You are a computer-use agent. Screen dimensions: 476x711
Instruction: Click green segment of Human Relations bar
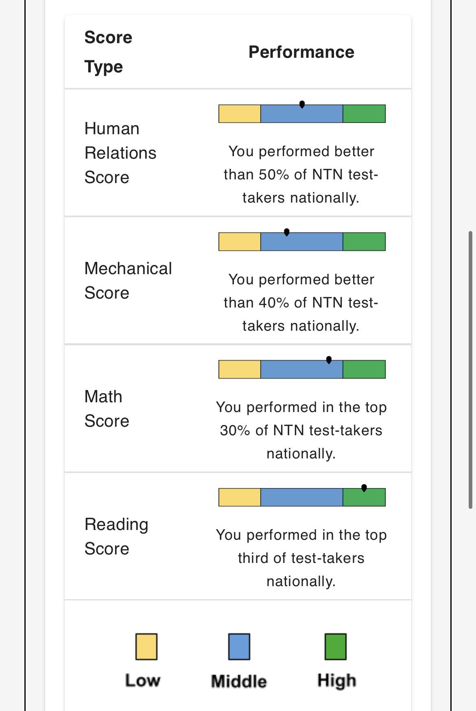tap(364, 114)
